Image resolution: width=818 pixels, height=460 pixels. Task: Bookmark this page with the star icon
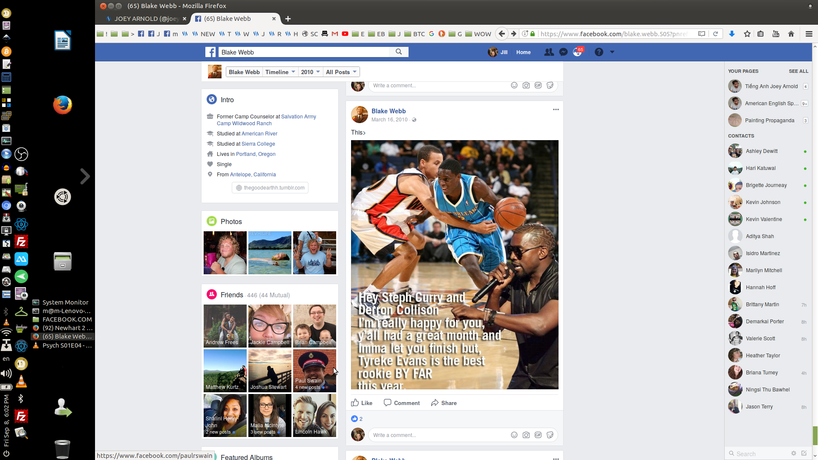(x=747, y=34)
